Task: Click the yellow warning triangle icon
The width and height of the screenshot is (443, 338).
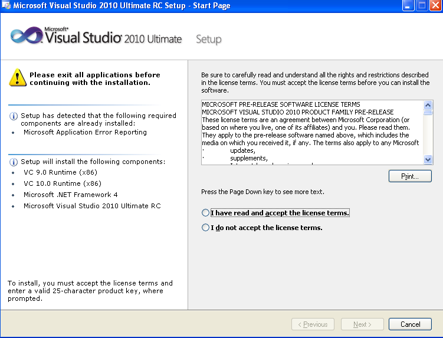Action: tap(17, 77)
